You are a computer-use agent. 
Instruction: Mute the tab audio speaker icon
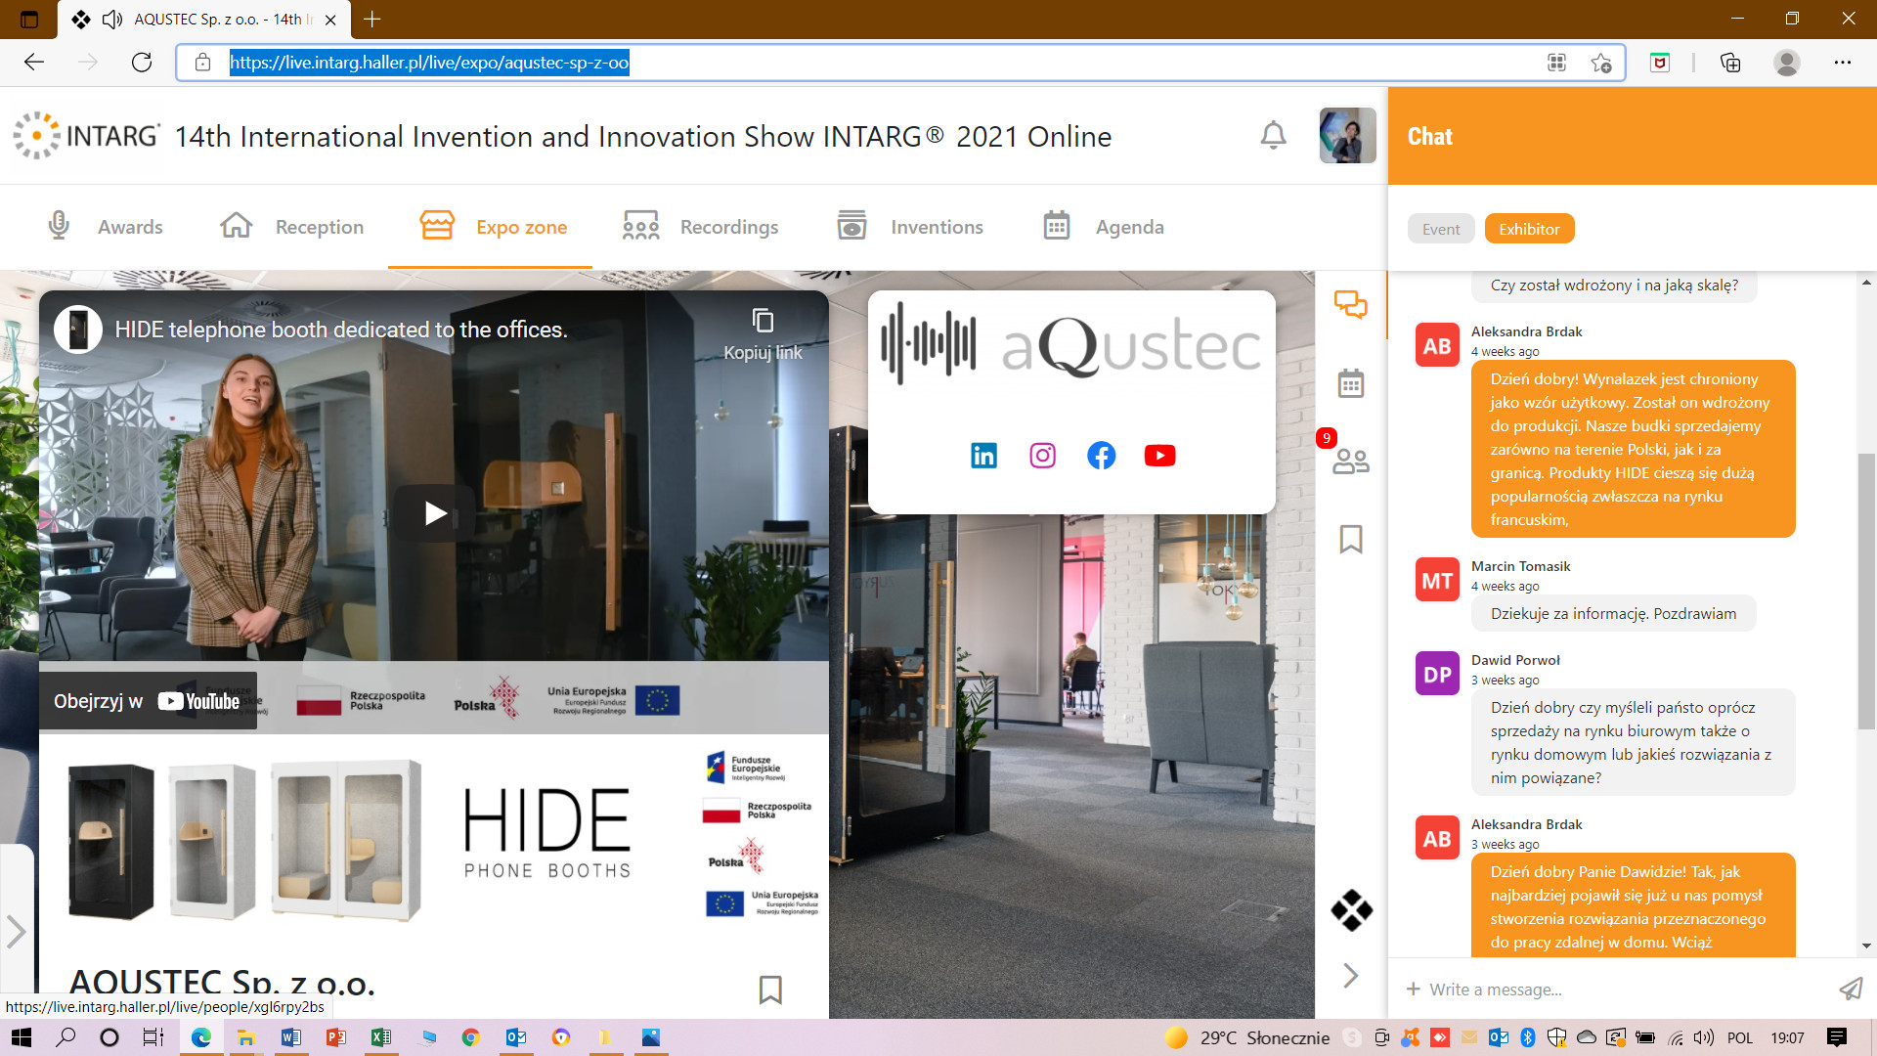coord(112,19)
